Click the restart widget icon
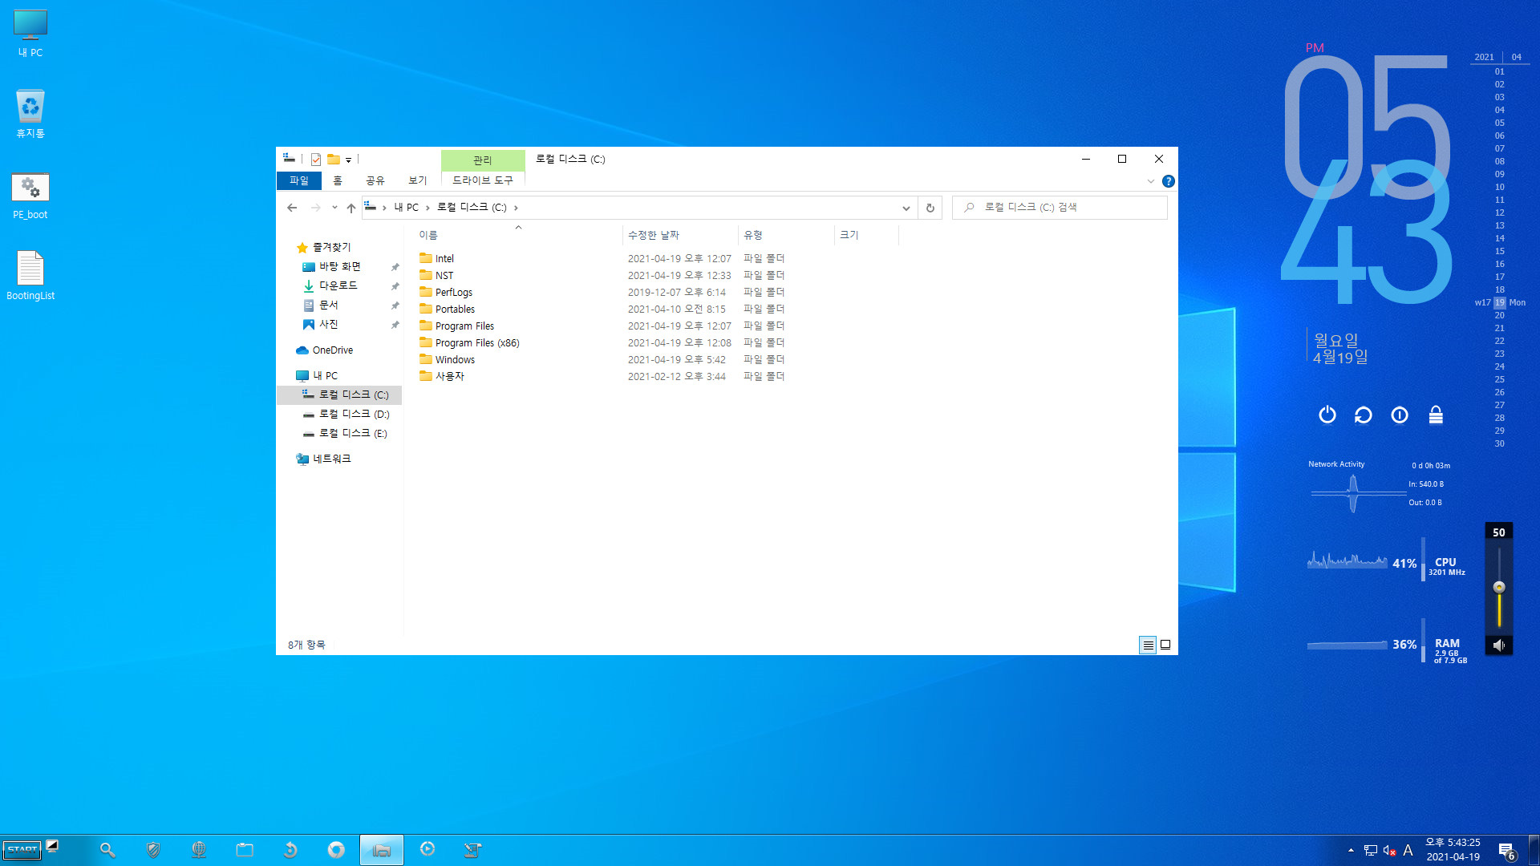The width and height of the screenshot is (1540, 866). [1364, 415]
